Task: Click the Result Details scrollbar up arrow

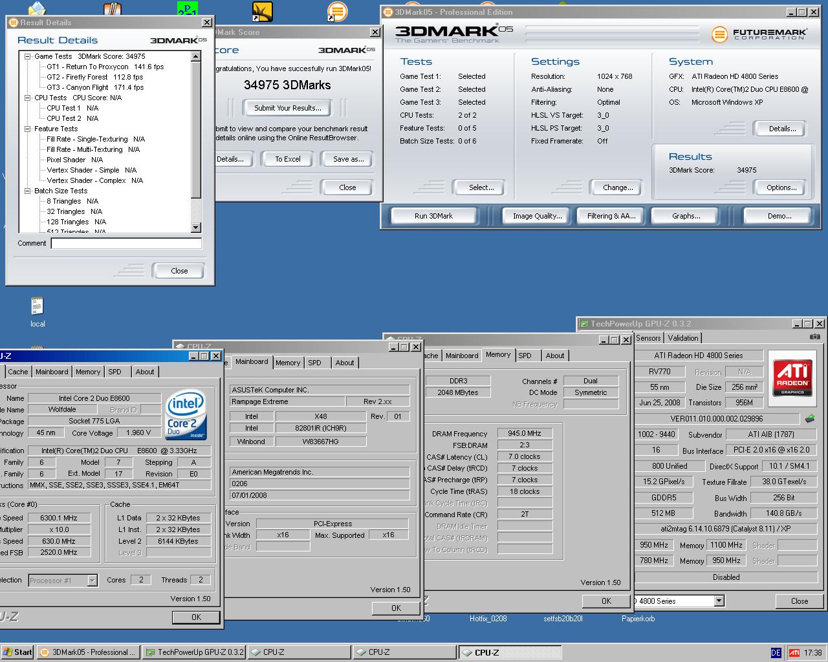Action: pos(196,57)
